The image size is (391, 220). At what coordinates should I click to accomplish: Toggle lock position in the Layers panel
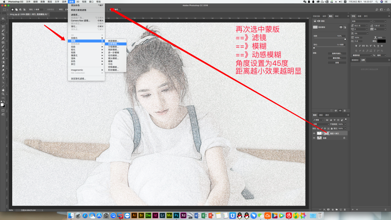point(325,129)
